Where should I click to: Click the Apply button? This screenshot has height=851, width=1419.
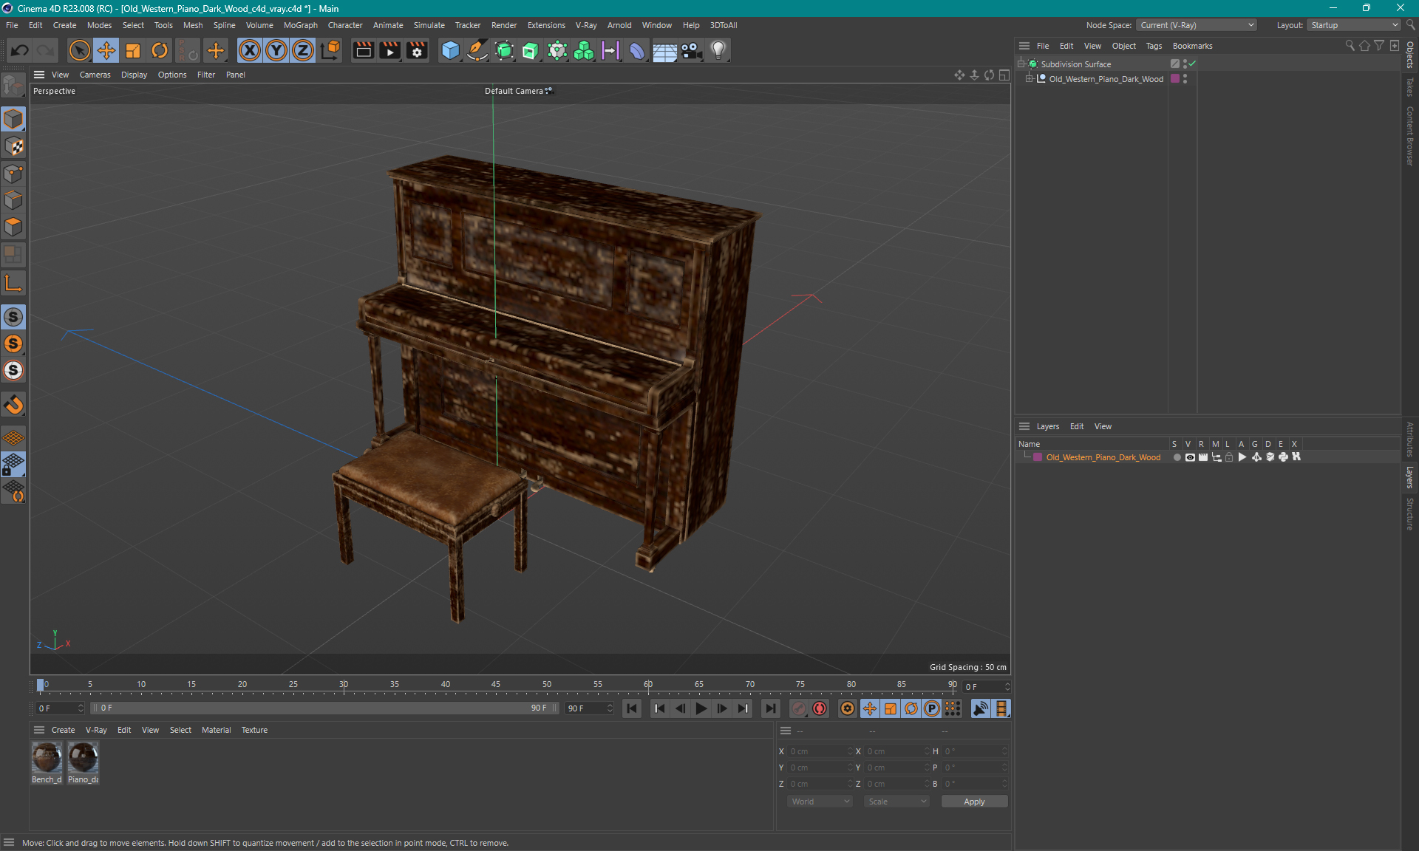tap(973, 802)
